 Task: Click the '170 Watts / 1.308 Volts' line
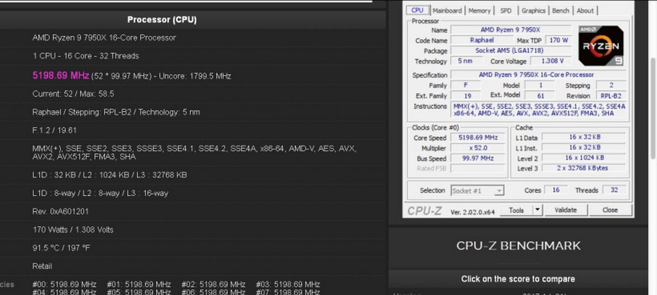[73, 230]
